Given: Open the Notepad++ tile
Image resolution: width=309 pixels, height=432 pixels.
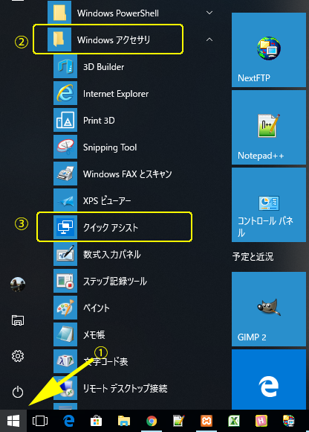Looking at the screenshot, I should [x=269, y=127].
